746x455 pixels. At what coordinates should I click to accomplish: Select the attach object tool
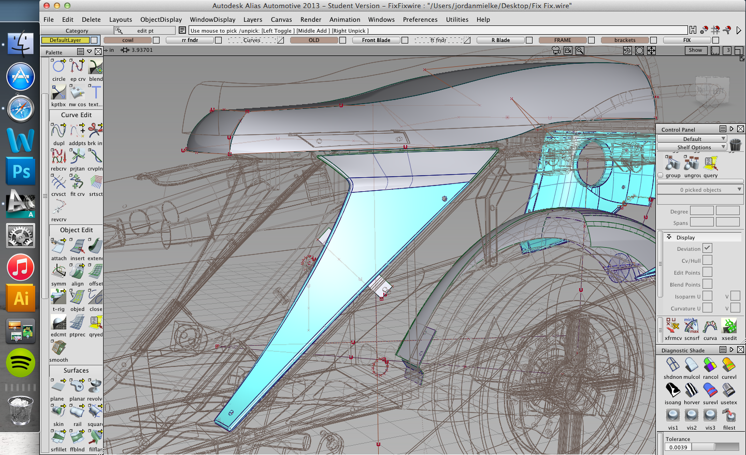tap(59, 246)
